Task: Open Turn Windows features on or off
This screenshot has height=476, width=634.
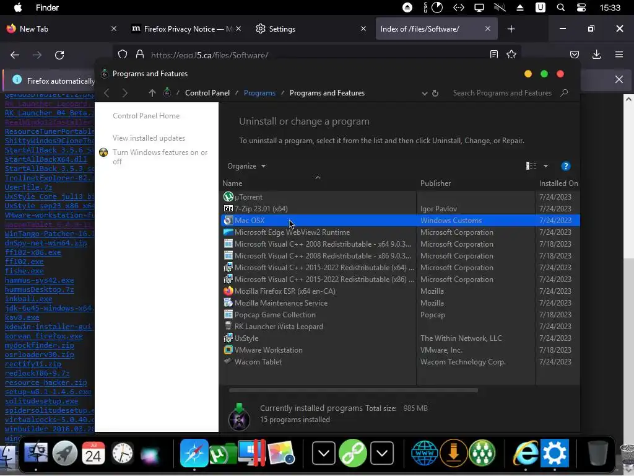Action: point(160,157)
